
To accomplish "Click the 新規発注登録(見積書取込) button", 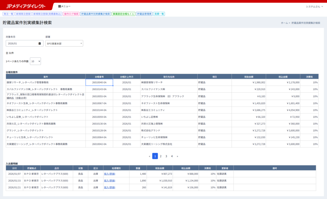I will pos(47,14).
